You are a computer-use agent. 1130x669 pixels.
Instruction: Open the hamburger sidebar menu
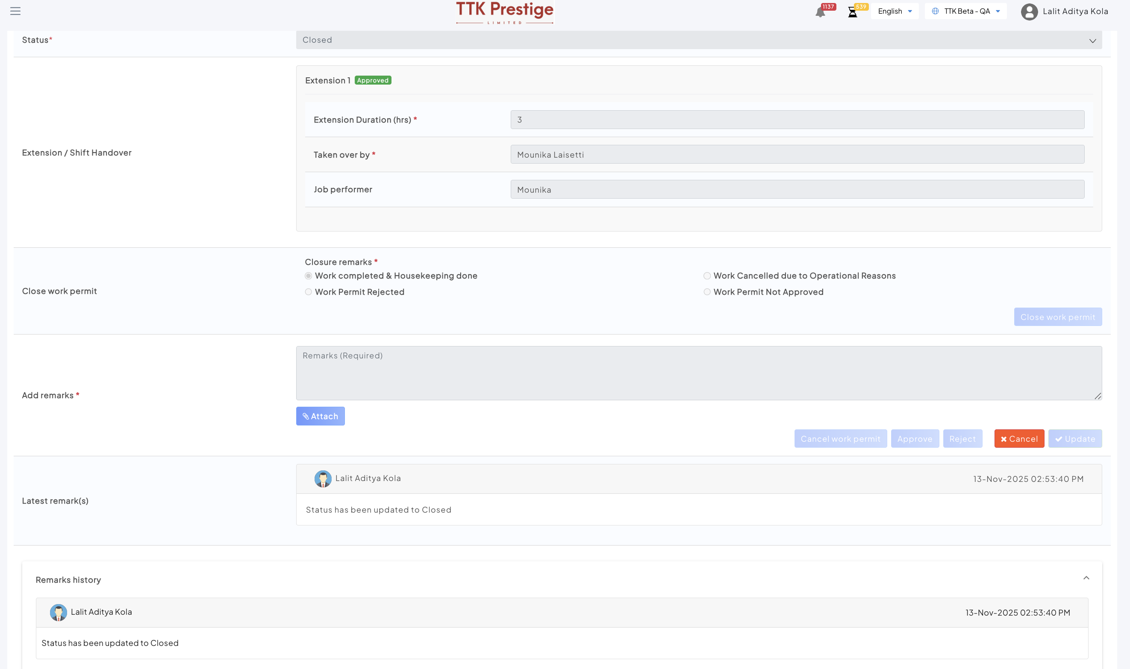click(x=15, y=11)
